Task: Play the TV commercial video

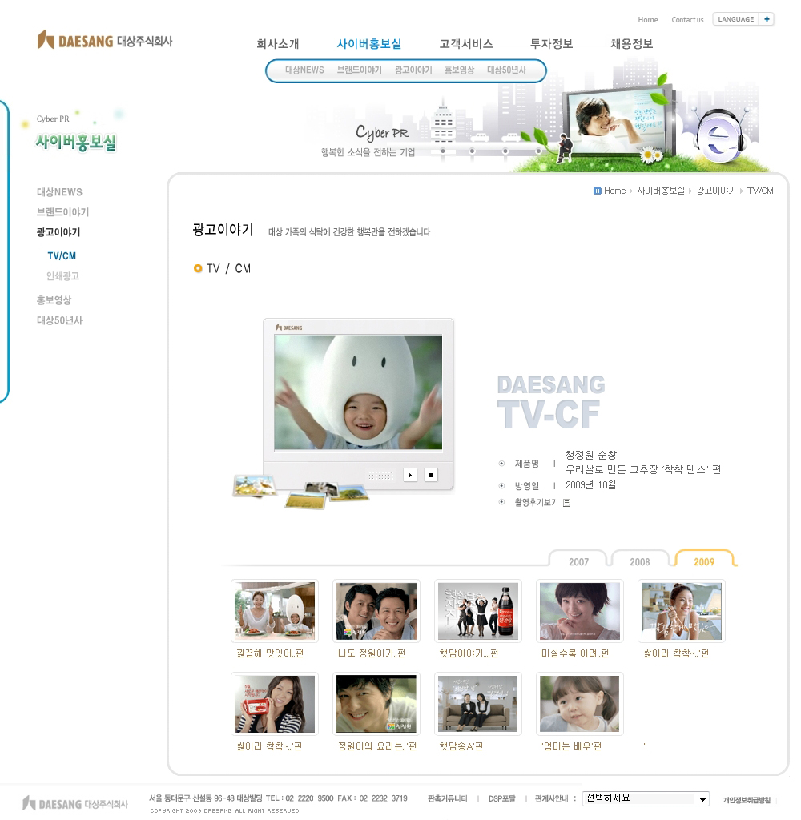Action: pos(409,475)
